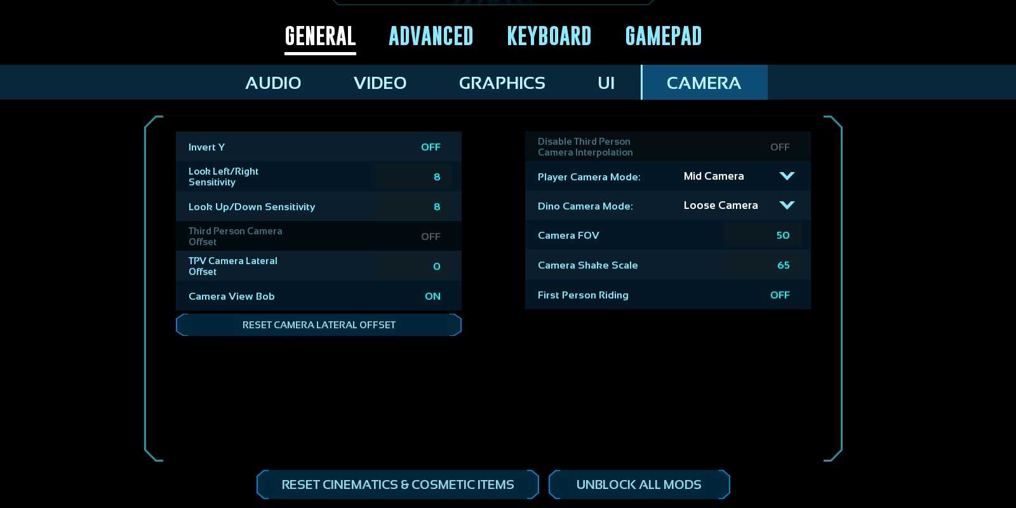Click the First Person Riding label

coord(583,295)
